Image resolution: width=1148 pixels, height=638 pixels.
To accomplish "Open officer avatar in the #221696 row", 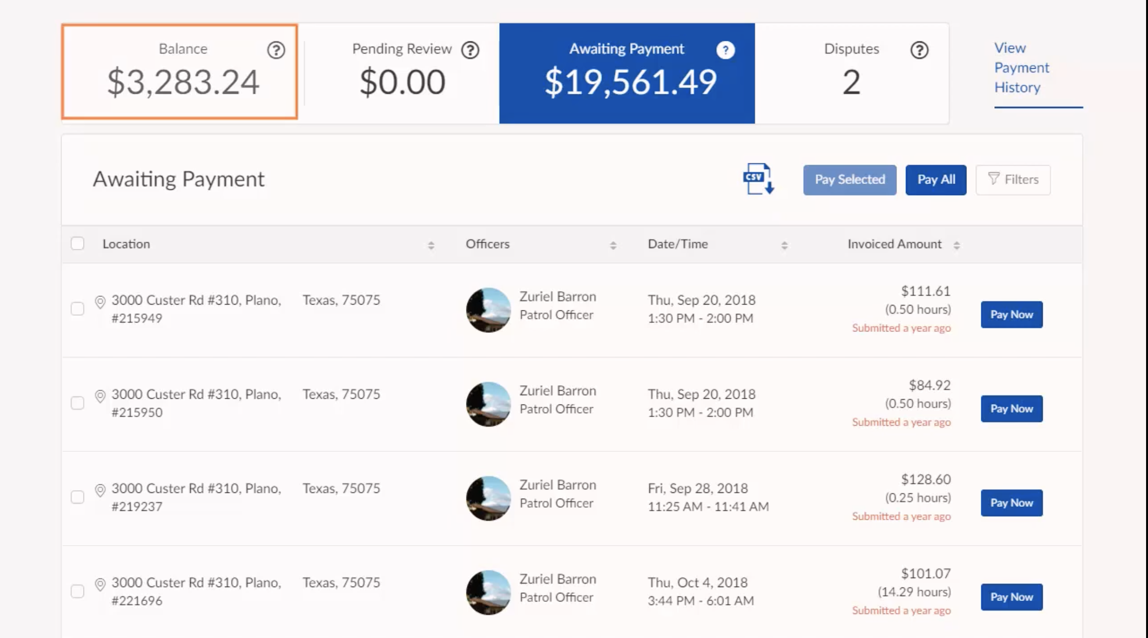I will 488,592.
